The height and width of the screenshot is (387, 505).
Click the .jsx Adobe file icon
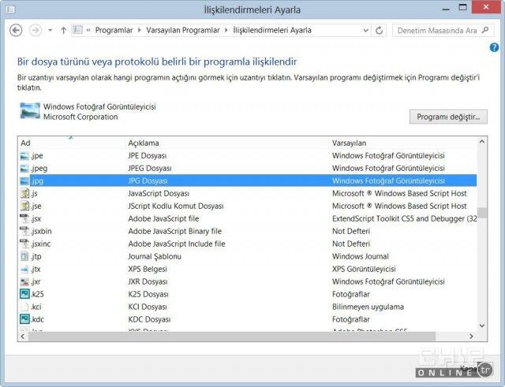click(25, 218)
